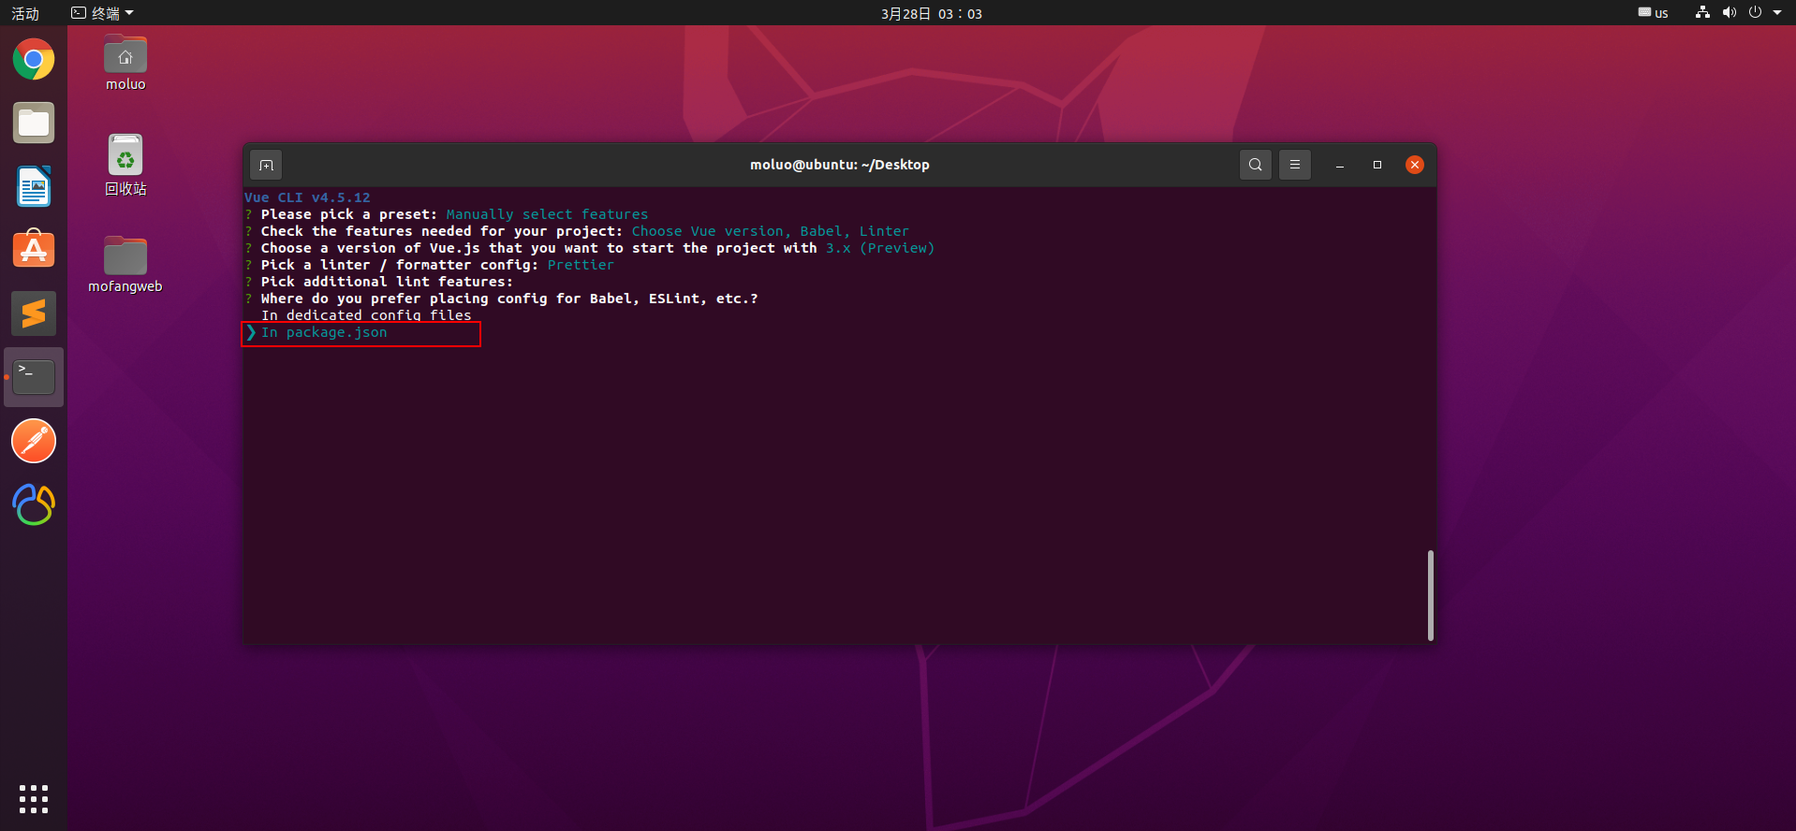Open the us keyboard layout indicator

coord(1654,13)
